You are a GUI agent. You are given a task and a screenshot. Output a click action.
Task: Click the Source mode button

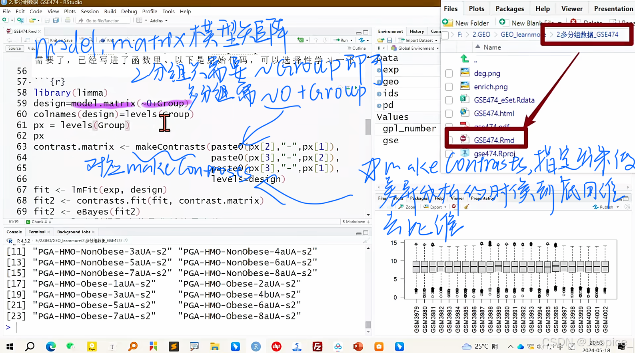(x=14, y=48)
